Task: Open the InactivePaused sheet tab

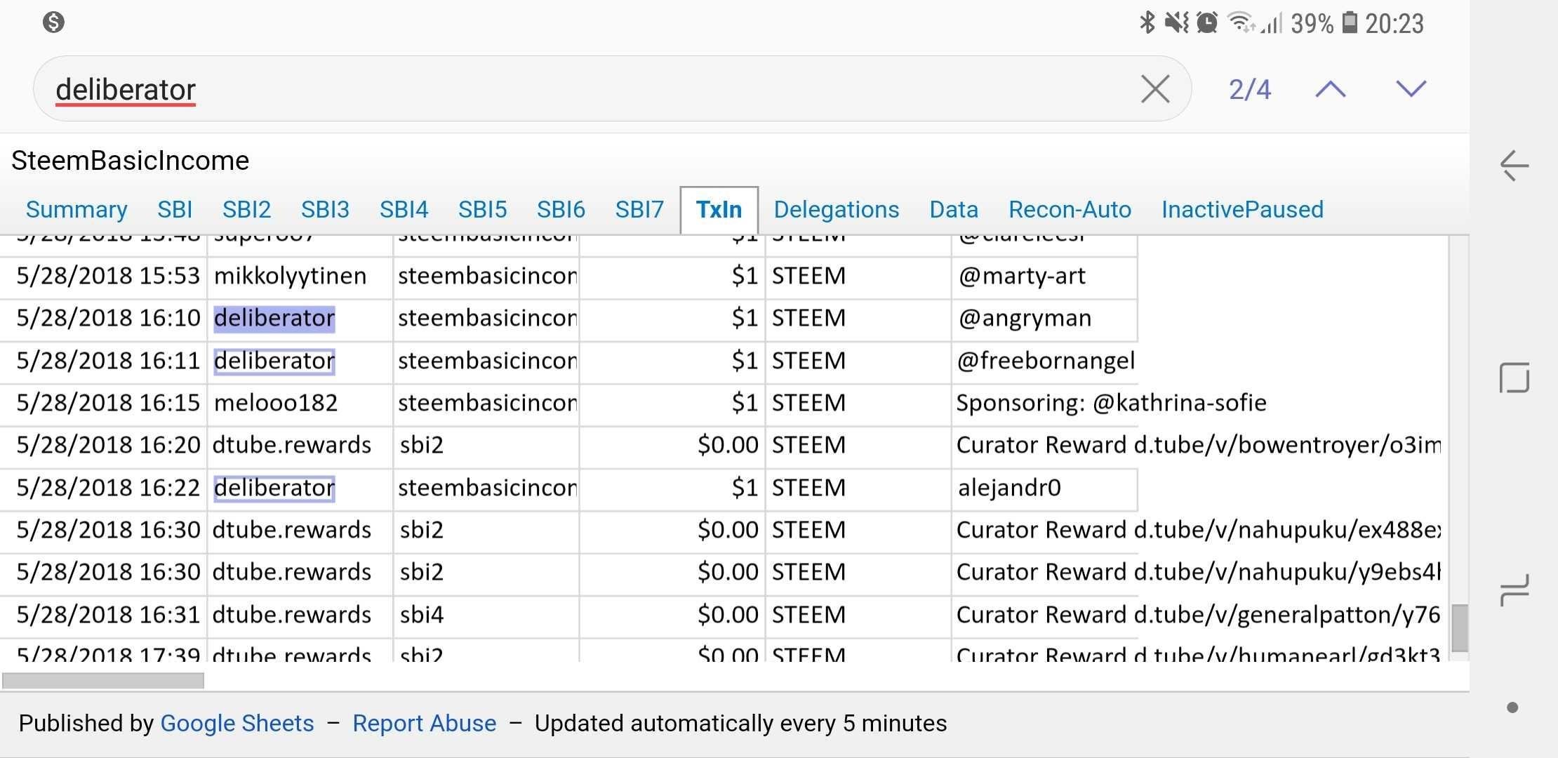Action: pyautogui.click(x=1242, y=209)
